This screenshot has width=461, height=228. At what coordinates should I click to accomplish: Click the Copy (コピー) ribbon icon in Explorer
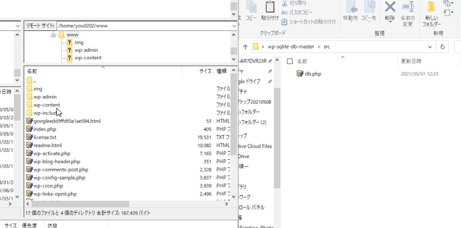tap(251, 6)
